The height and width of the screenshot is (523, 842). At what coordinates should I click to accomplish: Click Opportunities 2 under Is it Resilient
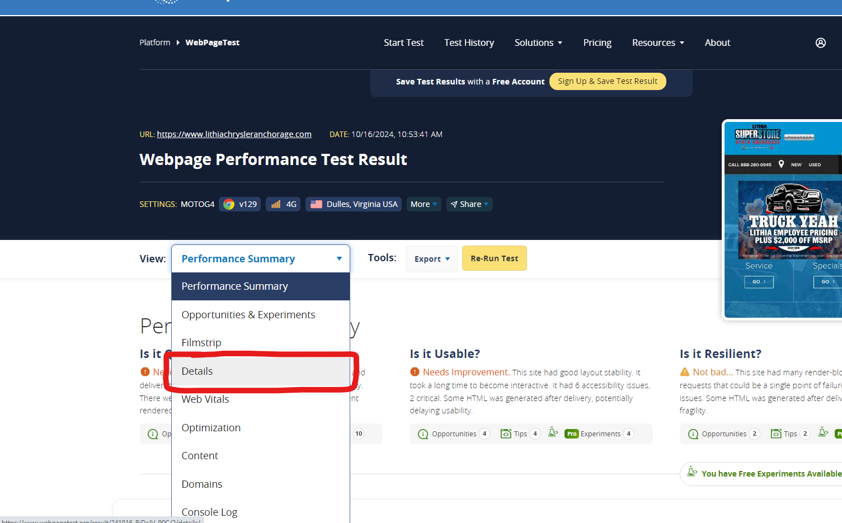tap(723, 434)
